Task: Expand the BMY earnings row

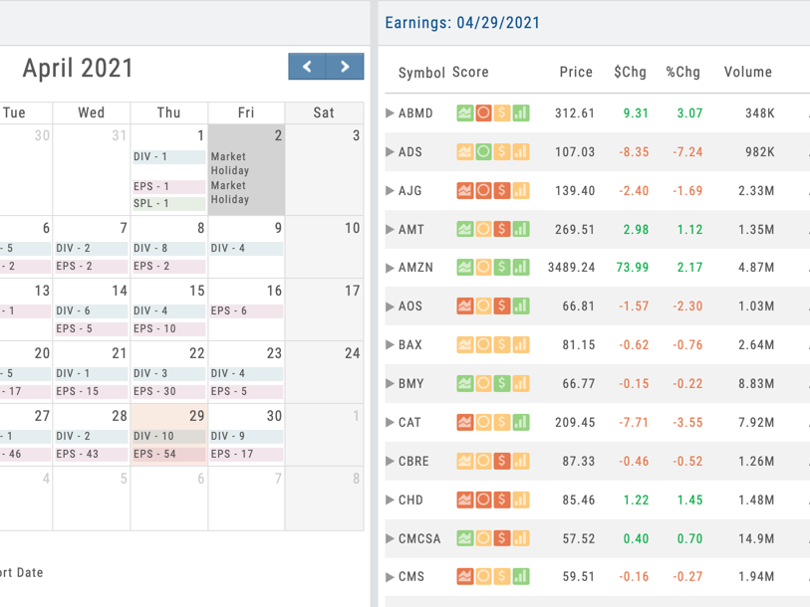Action: 390,383
